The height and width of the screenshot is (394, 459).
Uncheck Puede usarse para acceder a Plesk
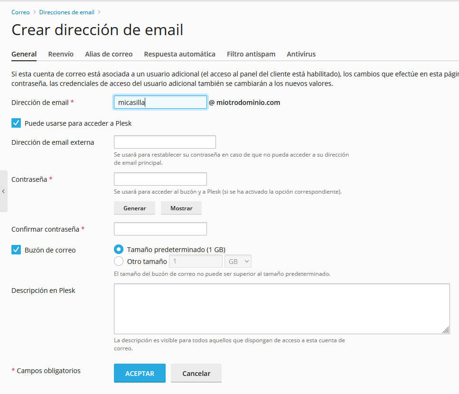(16, 123)
